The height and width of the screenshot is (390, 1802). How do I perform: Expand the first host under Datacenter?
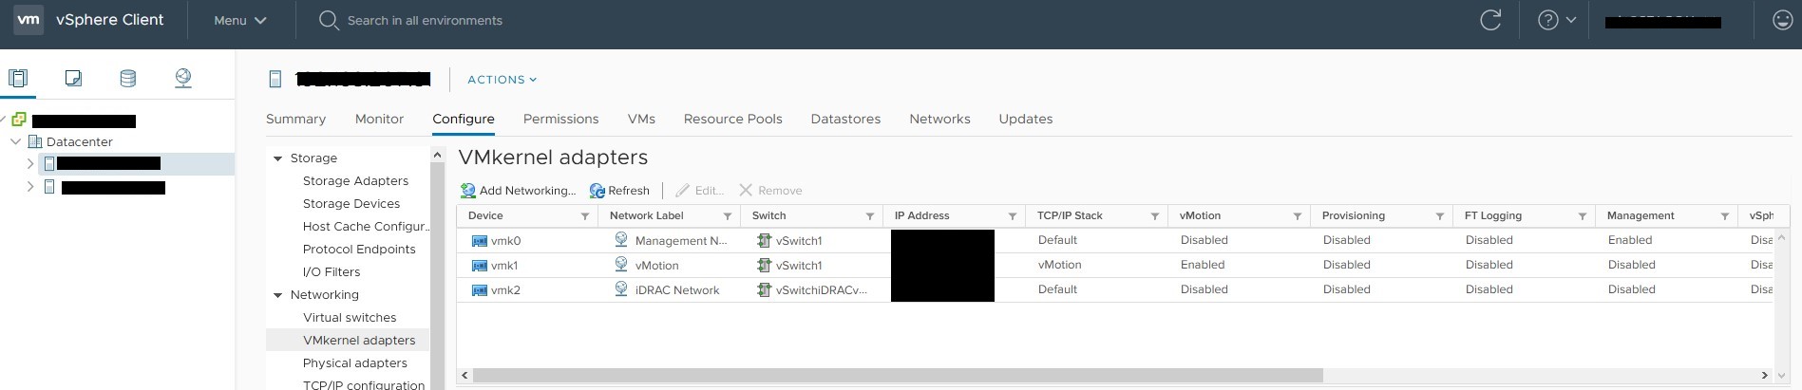click(30, 163)
